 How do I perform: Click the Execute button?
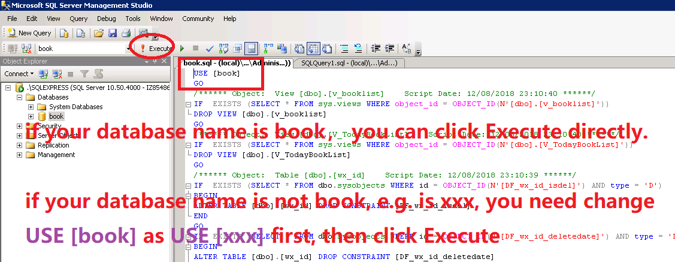156,49
